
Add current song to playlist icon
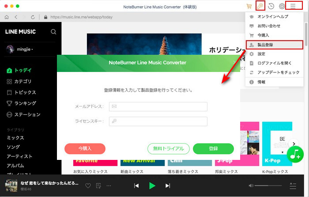(98, 186)
